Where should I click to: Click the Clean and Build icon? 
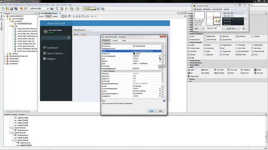[x=62, y=8]
